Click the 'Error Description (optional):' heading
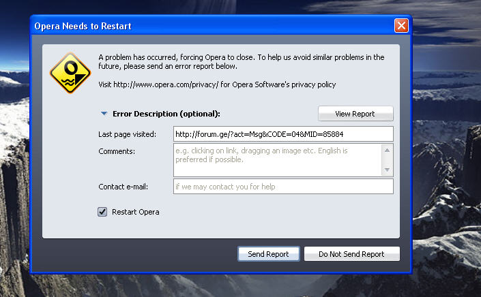This screenshot has width=481, height=297. [166, 114]
